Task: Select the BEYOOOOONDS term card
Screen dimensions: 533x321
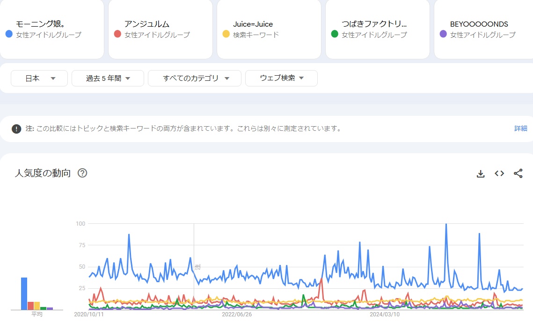Action: [483, 29]
